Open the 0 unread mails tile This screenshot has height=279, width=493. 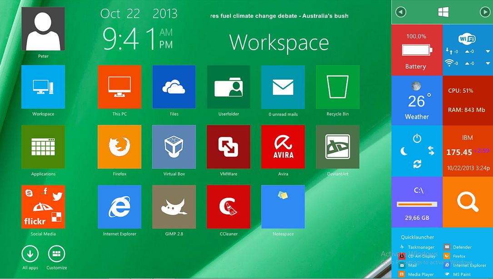(x=283, y=87)
